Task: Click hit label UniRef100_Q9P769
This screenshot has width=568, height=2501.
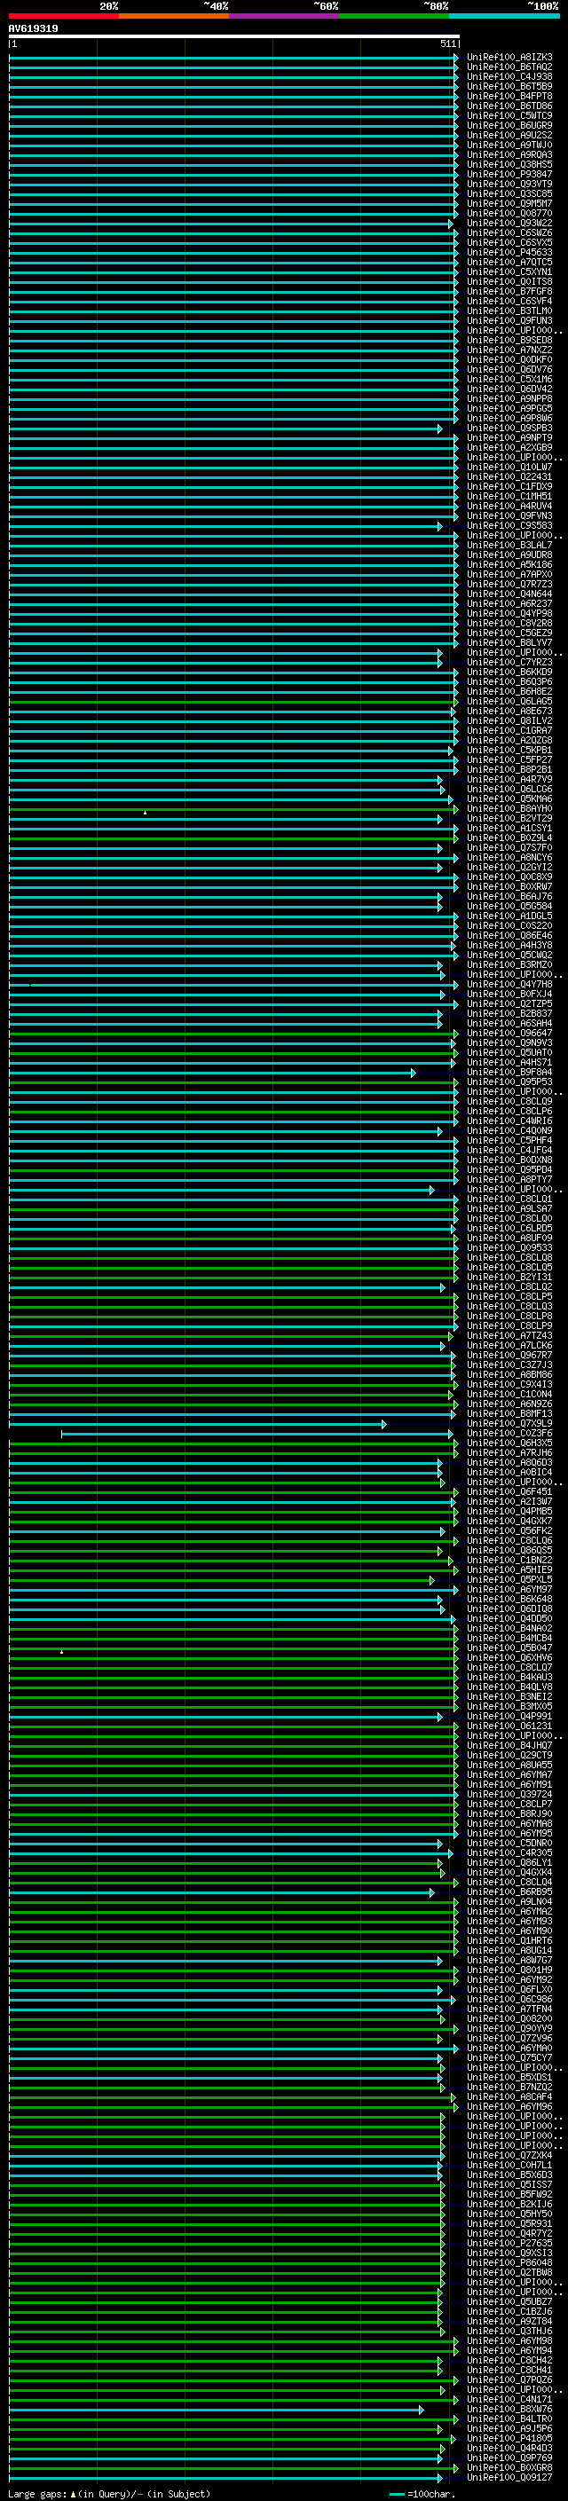Action: click(509, 2458)
